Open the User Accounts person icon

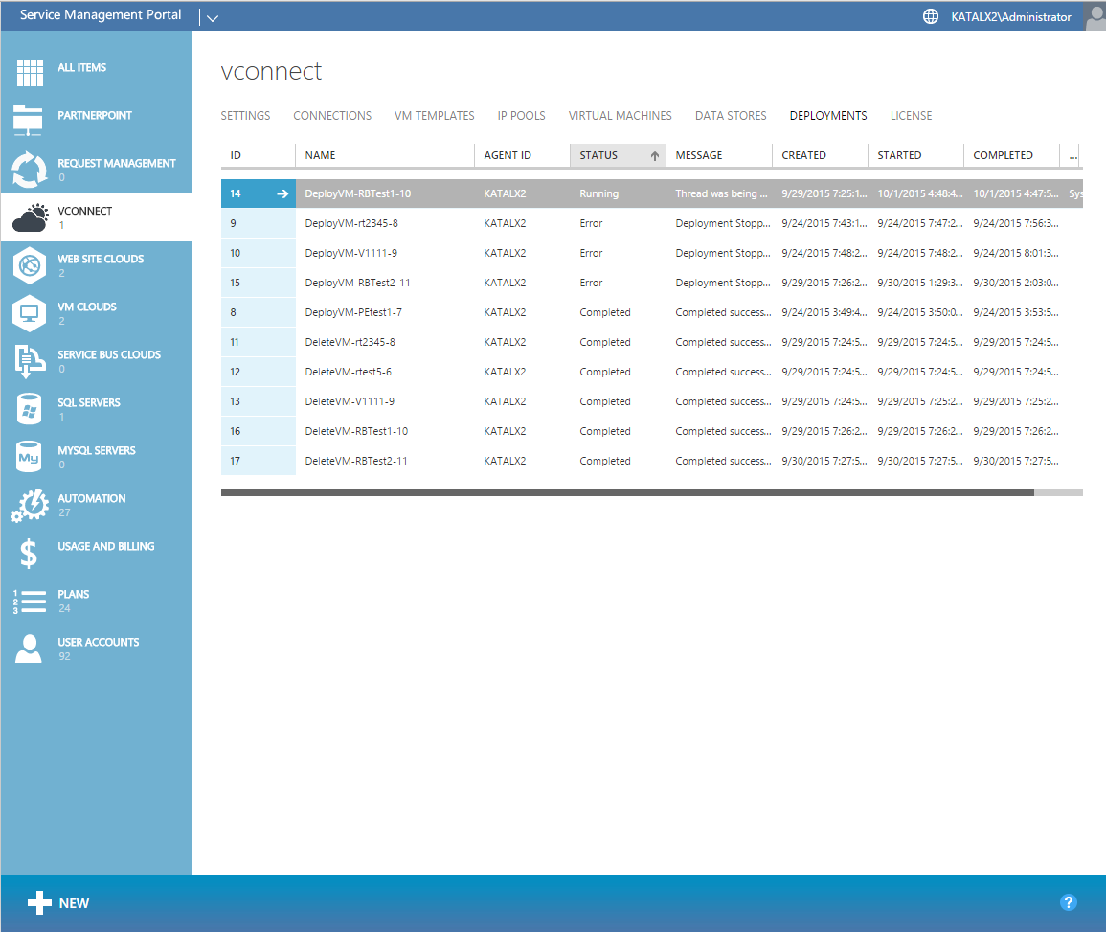[x=29, y=648]
